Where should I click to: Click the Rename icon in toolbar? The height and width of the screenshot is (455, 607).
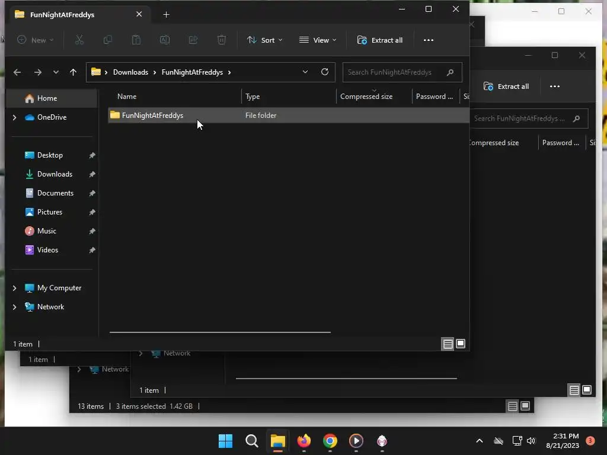[x=165, y=40]
